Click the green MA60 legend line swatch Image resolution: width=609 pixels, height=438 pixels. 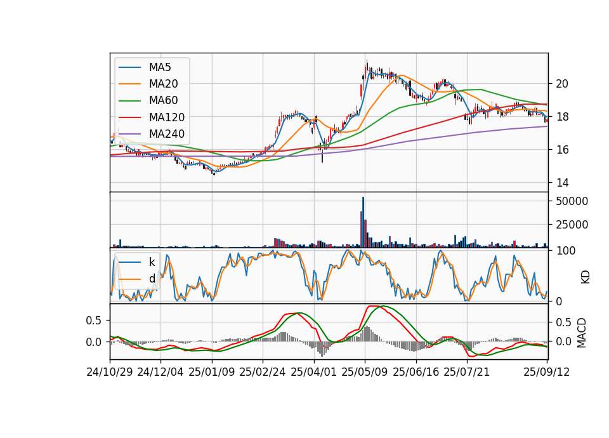coord(129,101)
